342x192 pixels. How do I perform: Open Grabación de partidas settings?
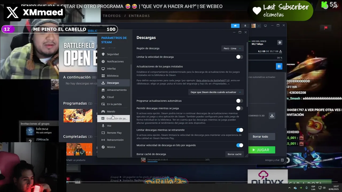tap(114, 118)
